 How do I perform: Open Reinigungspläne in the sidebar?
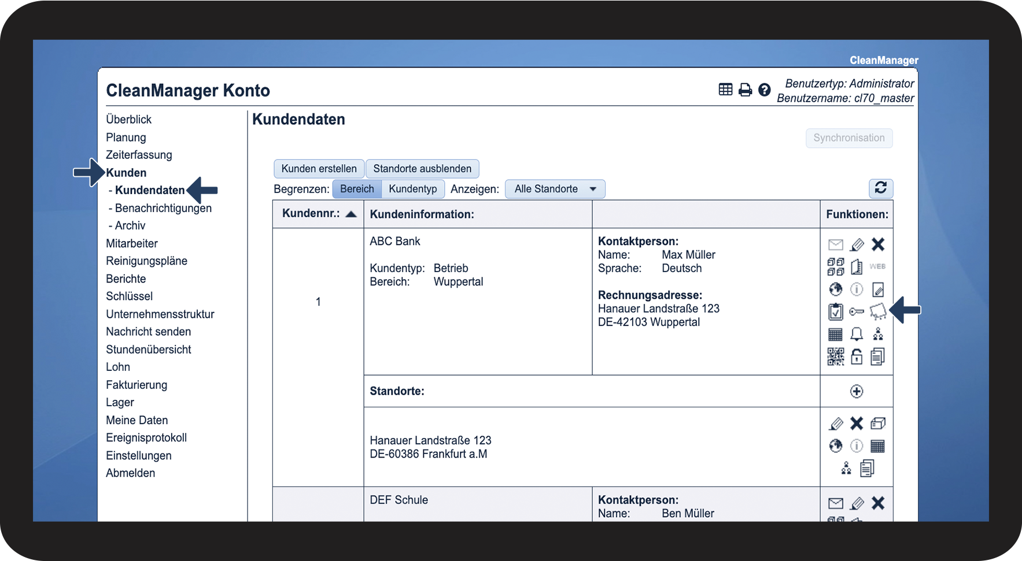pyautogui.click(x=146, y=261)
